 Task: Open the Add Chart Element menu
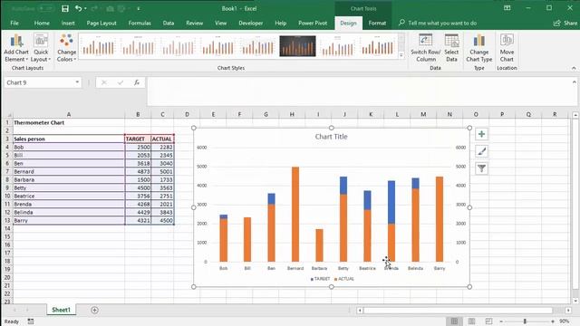[x=16, y=48]
